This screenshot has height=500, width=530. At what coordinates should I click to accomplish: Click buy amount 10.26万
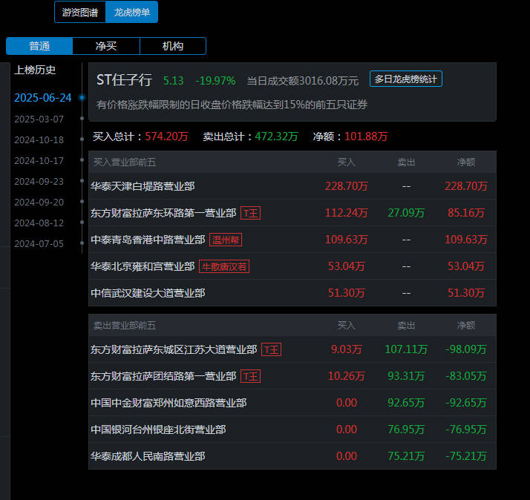[x=346, y=376]
